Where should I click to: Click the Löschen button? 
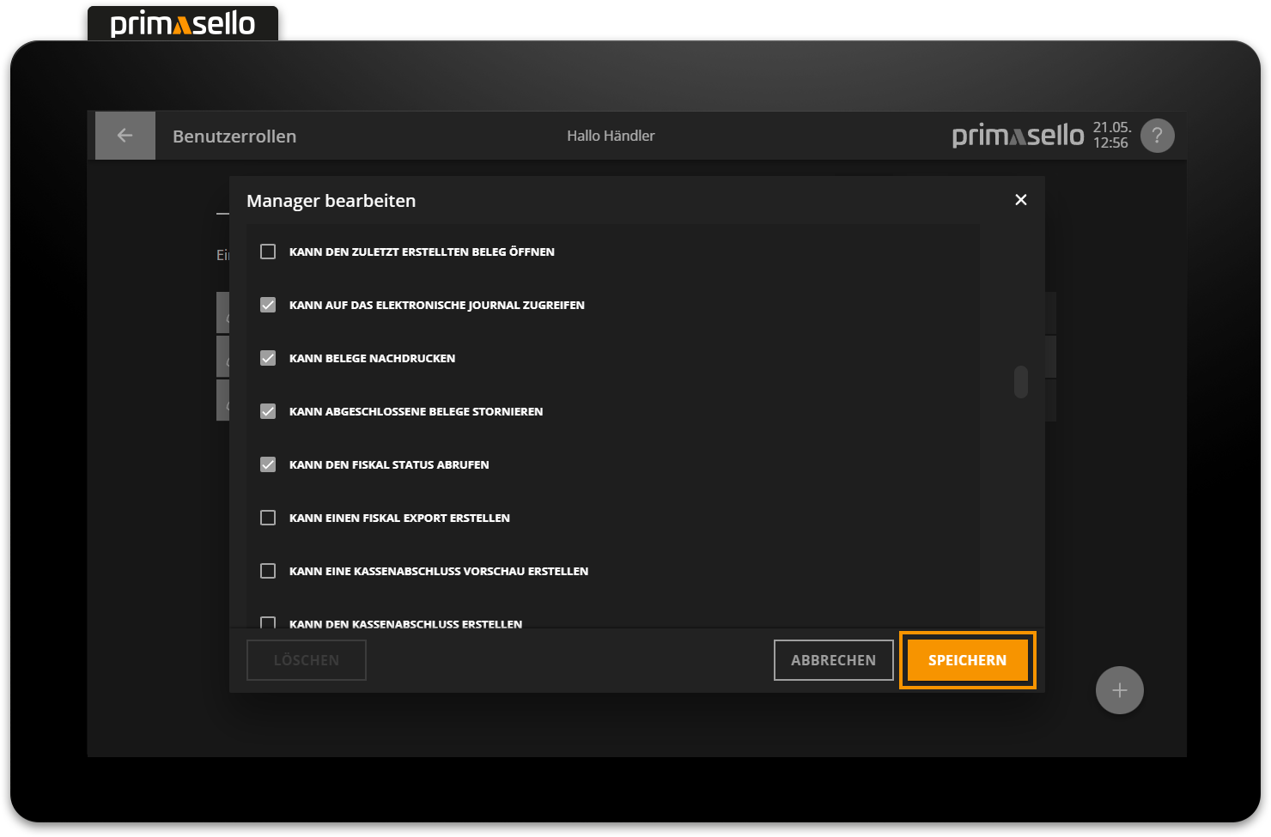(307, 660)
